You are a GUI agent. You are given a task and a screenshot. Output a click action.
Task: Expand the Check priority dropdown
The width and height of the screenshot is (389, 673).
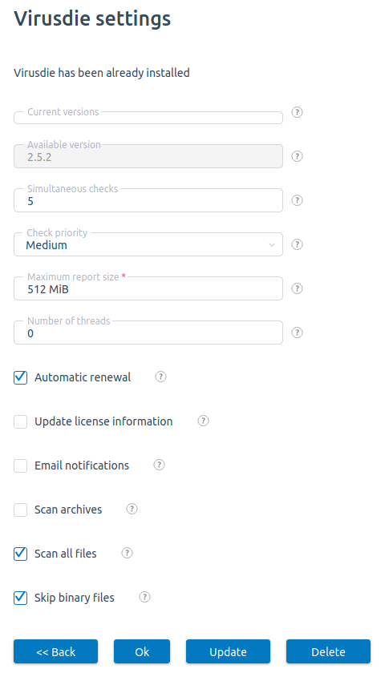click(148, 244)
